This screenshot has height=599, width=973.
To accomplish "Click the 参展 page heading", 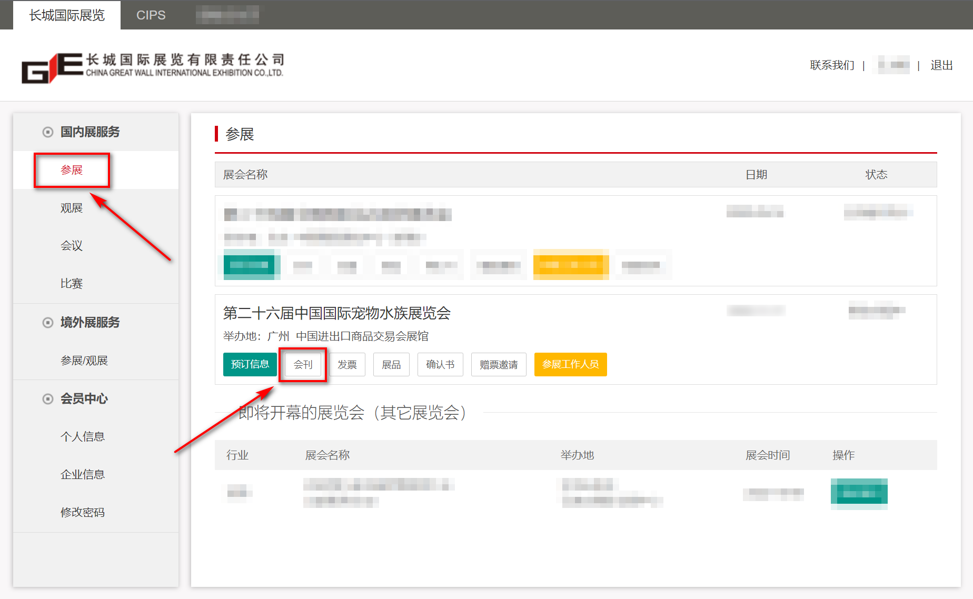I will pyautogui.click(x=240, y=134).
